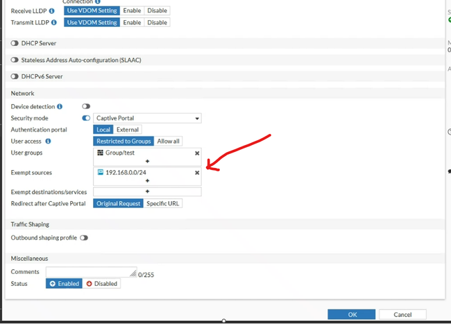Disable the Security mode toggle
Image resolution: width=451 pixels, height=324 pixels.
tap(86, 118)
